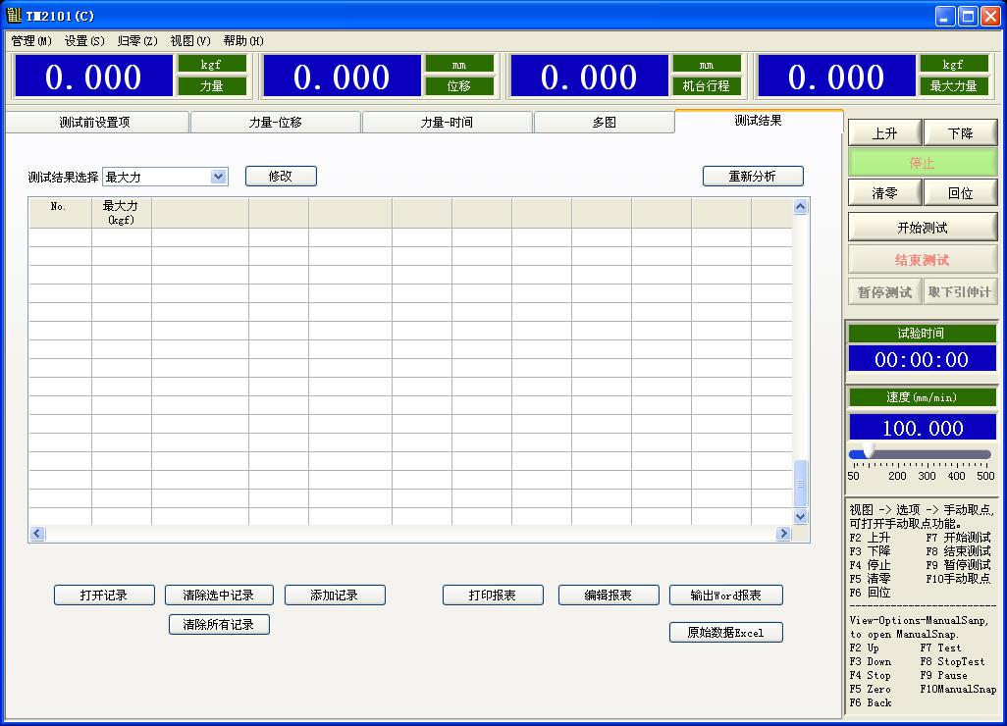The image size is (1007, 726).
Task: Switch to the 多图 tab
Action: (604, 123)
